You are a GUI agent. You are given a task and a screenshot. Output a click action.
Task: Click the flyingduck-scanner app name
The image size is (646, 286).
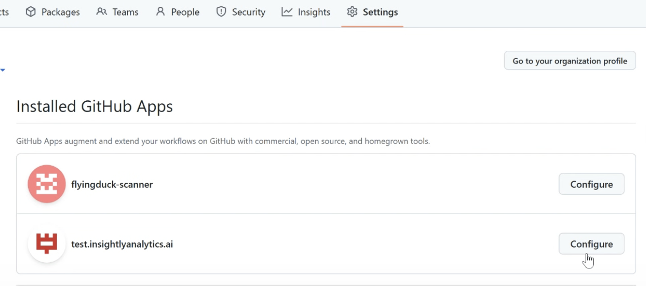[x=112, y=184]
